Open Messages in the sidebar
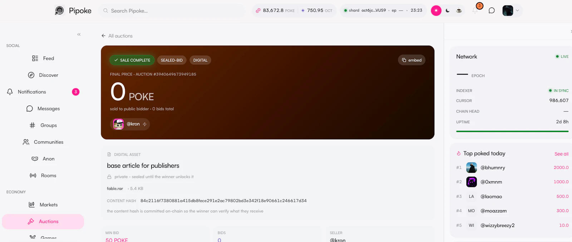The height and width of the screenshot is (242, 572). (43, 109)
